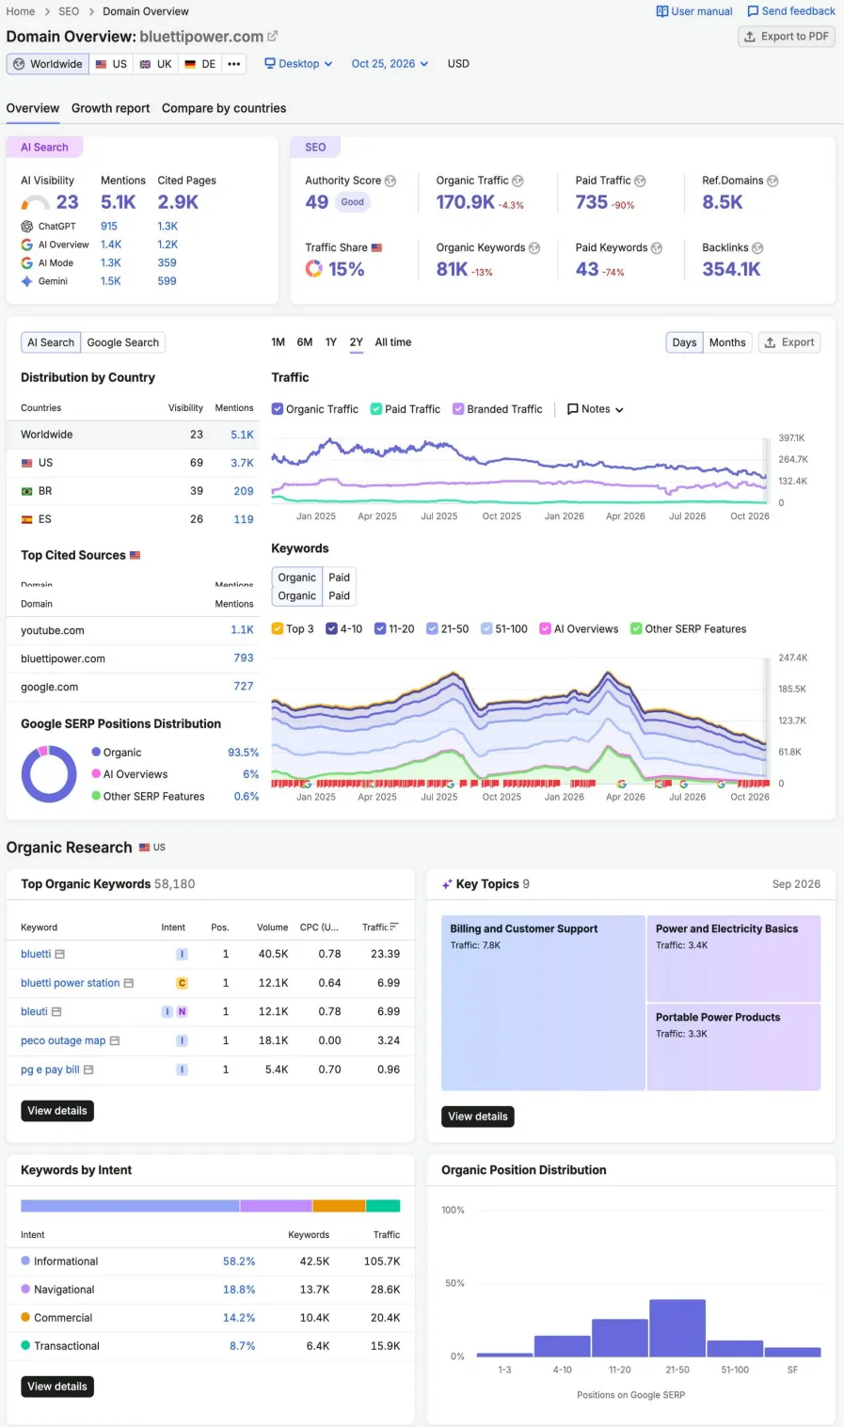The height and width of the screenshot is (1427, 844).
Task: Click the 21-50 bar in position distribution
Action: [x=677, y=1327]
